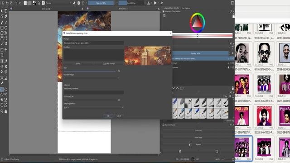Select the Polyline tool
Viewport: 290px width, 163px height.
[x=6, y=33]
